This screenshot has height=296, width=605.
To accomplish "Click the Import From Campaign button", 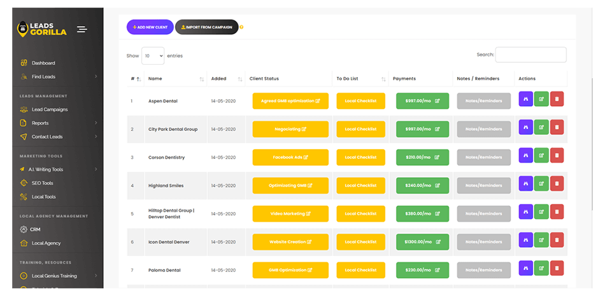I will tap(207, 27).
